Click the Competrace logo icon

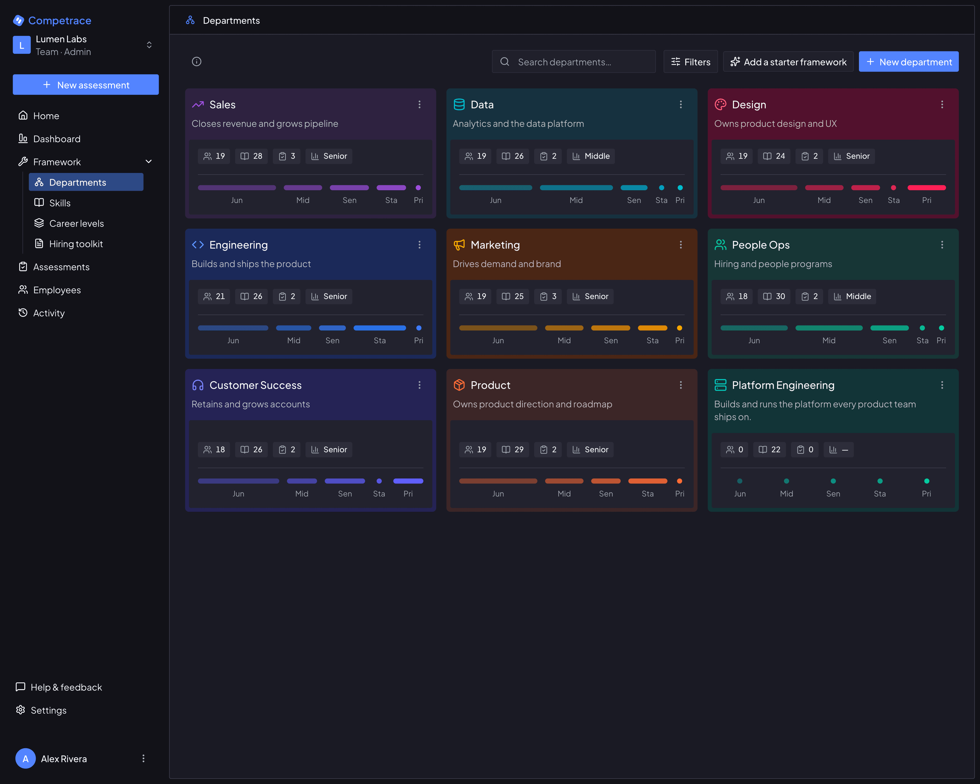pos(19,20)
